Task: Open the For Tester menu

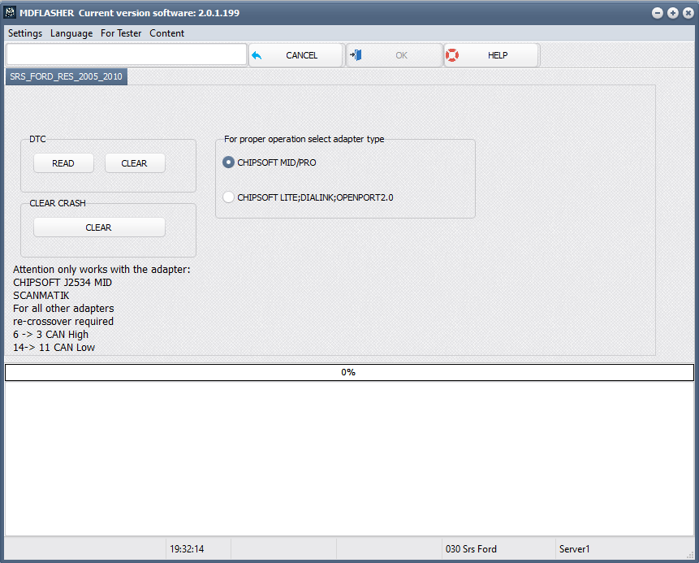Action: 121,33
